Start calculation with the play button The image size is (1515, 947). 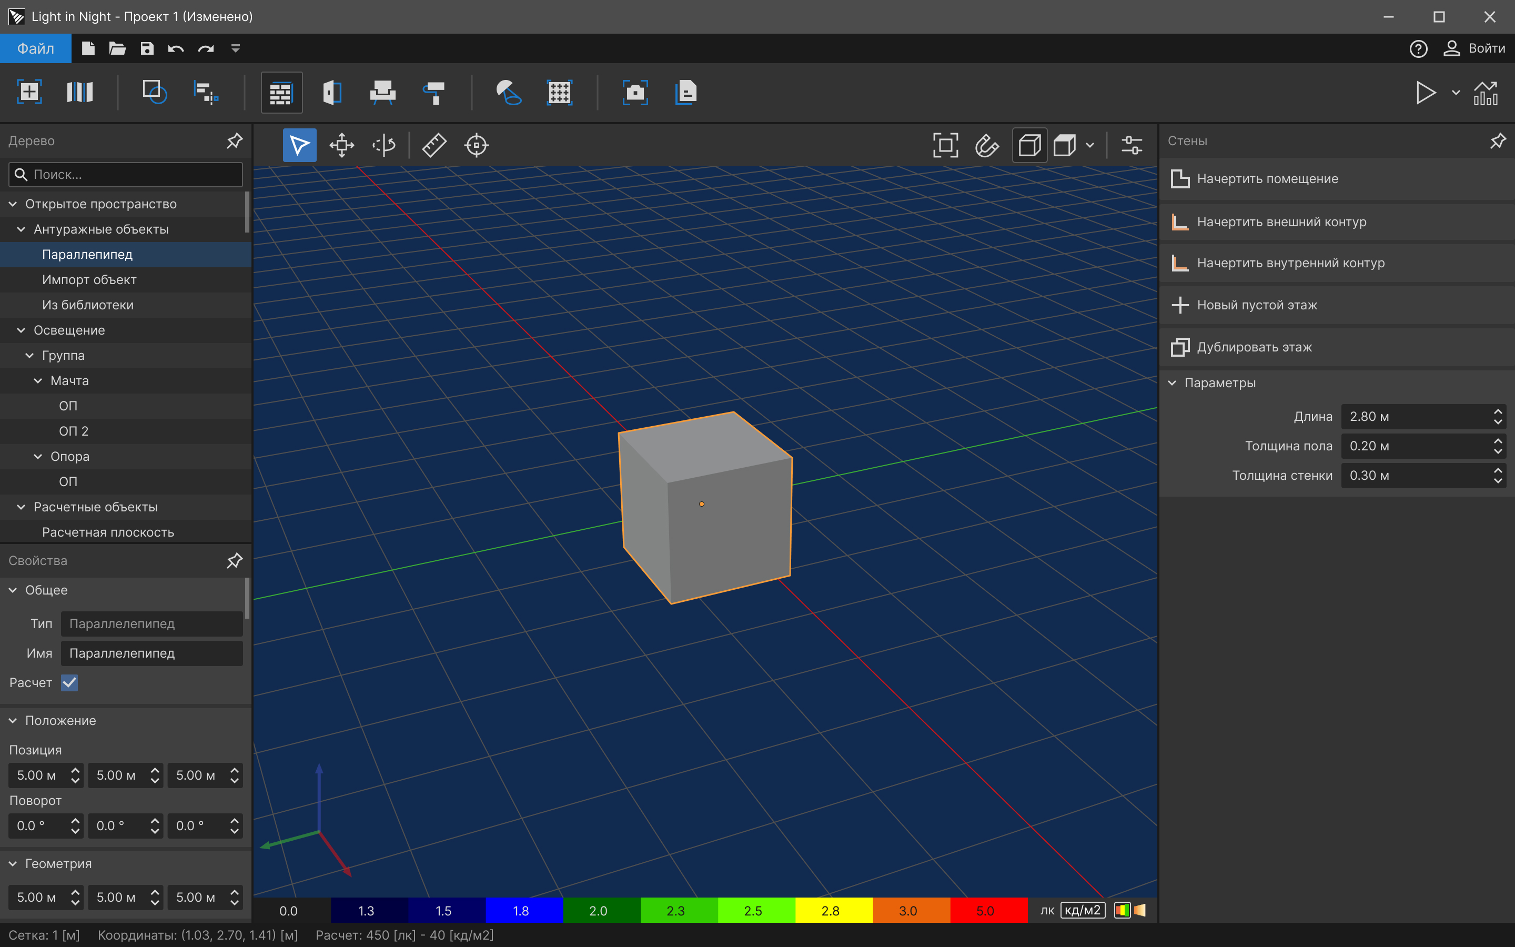pos(1425,93)
